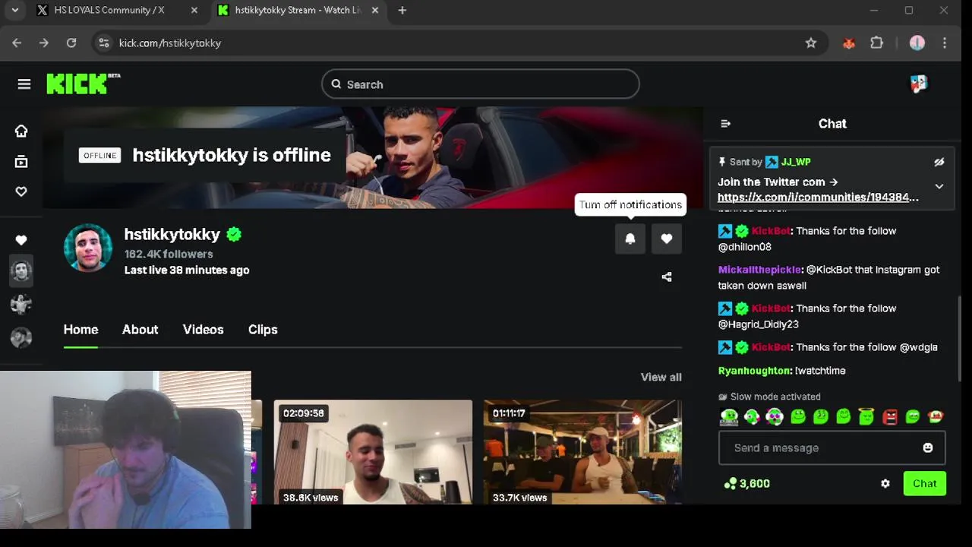Click View all videos link
Image resolution: width=972 pixels, height=547 pixels.
click(x=661, y=377)
